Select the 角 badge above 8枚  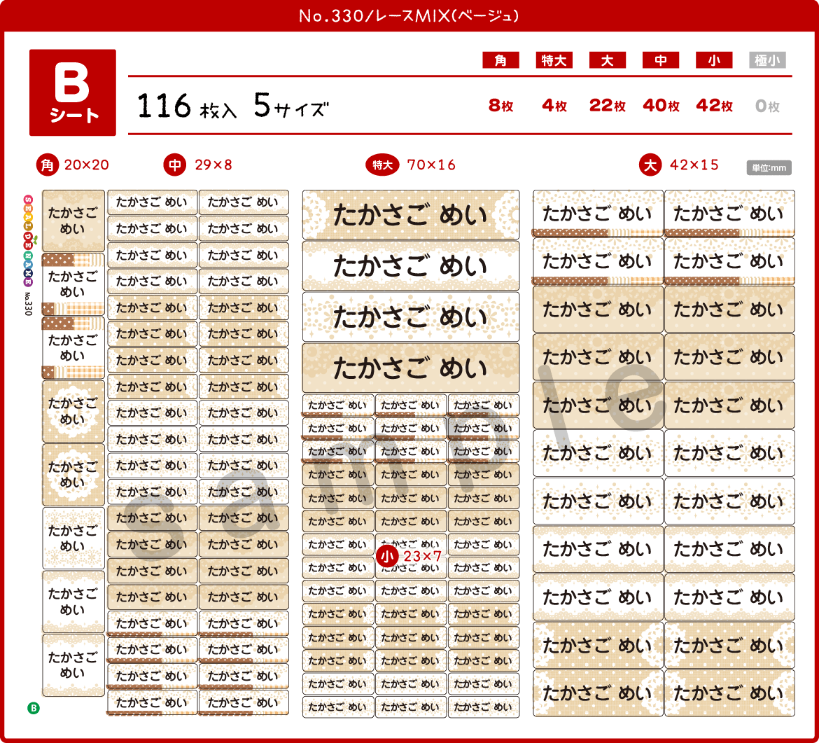coord(501,60)
